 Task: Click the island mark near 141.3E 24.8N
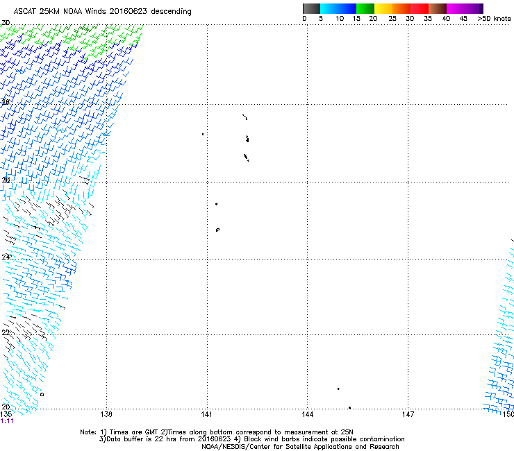(217, 230)
